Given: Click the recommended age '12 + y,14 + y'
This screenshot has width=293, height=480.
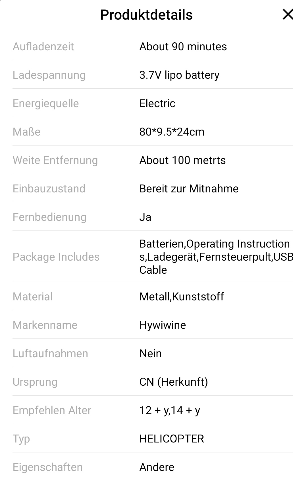Looking at the screenshot, I should 170,410.
